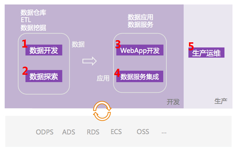Click the right-pointing white arrow
237x152 pixels.
pyautogui.click(x=90, y=61)
